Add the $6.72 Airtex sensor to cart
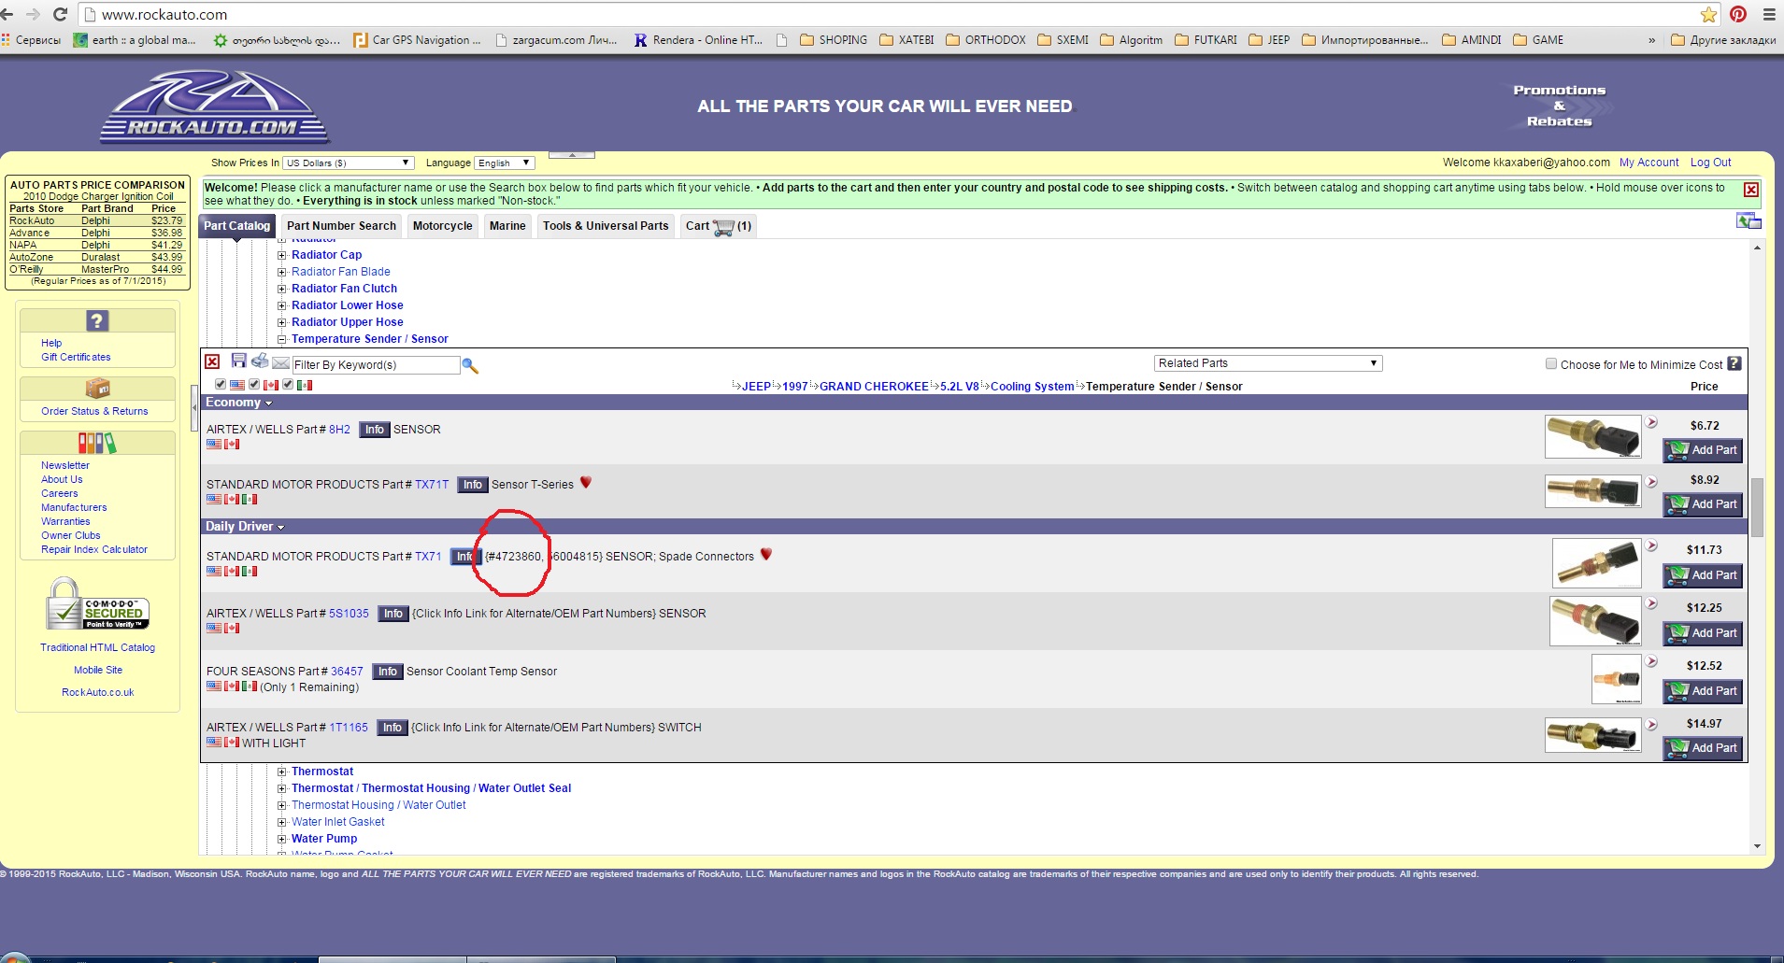Viewport: 1784px width, 963px height. coord(1703,450)
